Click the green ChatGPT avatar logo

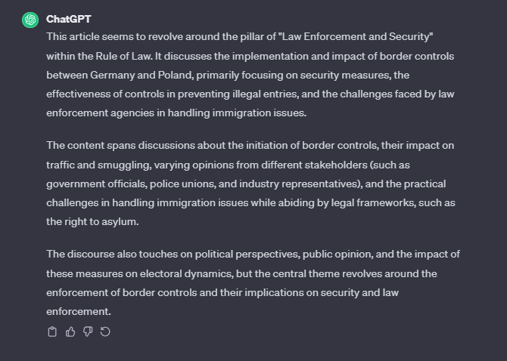[x=30, y=20]
